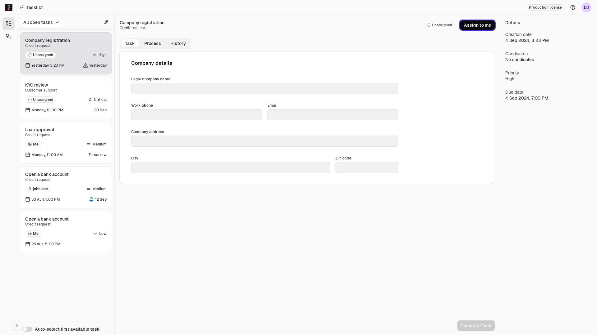597x335 pixels.
Task: Click the Complete Task button
Action: (476, 326)
